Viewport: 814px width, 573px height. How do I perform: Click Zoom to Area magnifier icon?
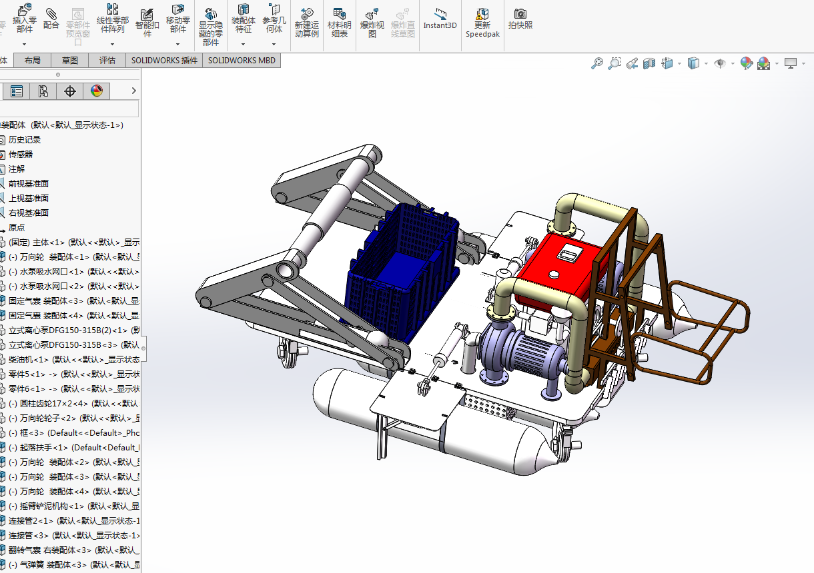tap(615, 63)
